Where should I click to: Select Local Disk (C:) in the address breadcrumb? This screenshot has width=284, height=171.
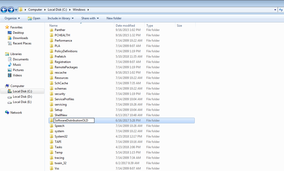[x=57, y=10]
